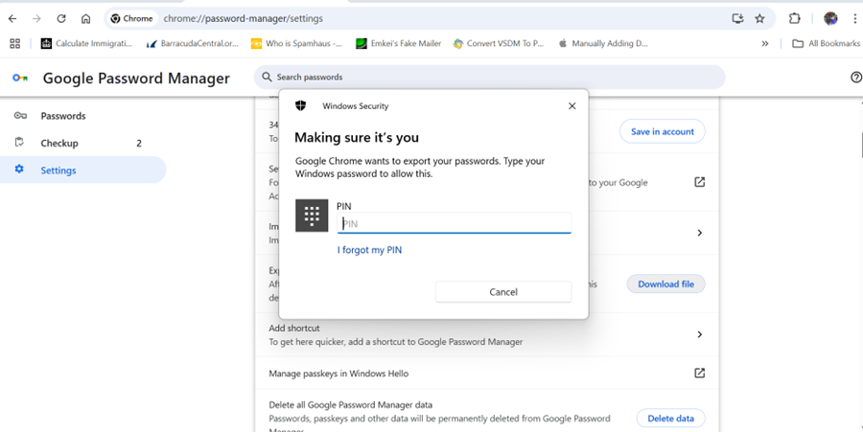Show hidden bookmarks with the overflow chevron
Viewport: 863px width, 432px height.
pos(765,43)
